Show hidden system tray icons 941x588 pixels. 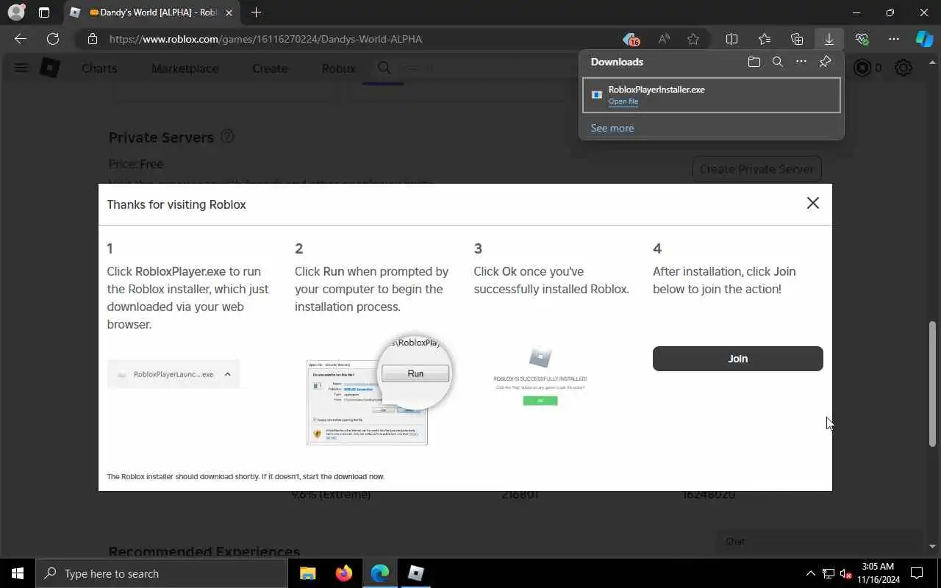coord(810,573)
